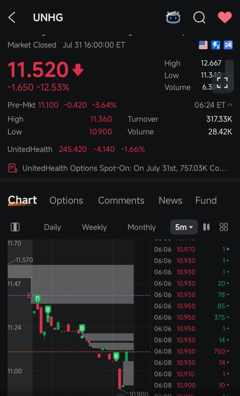This screenshot has width=240, height=396.
Task: Open the AI robot assistant icon
Action: [173, 17]
